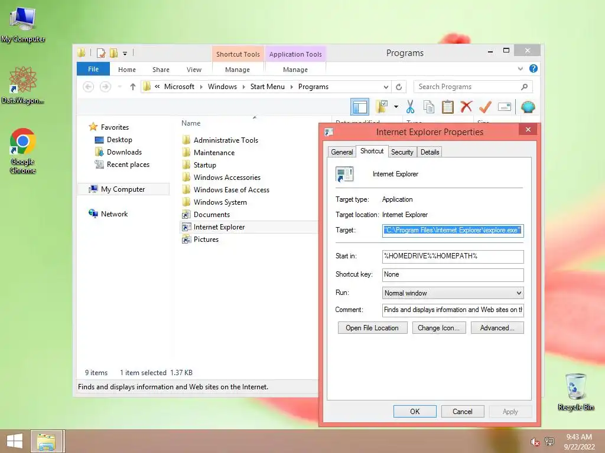
Task: Open the File menu tab
Action: click(x=93, y=70)
